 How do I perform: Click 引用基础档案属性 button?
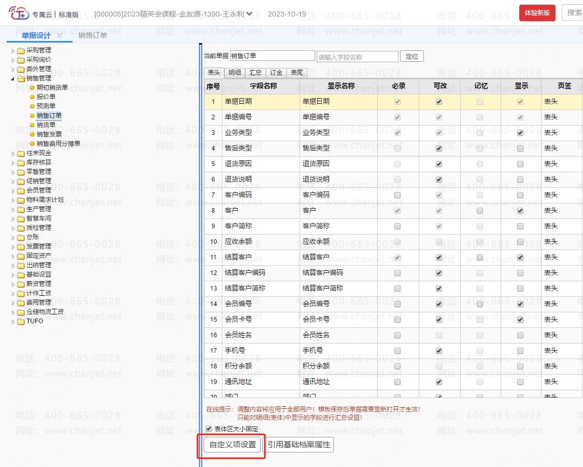299,445
